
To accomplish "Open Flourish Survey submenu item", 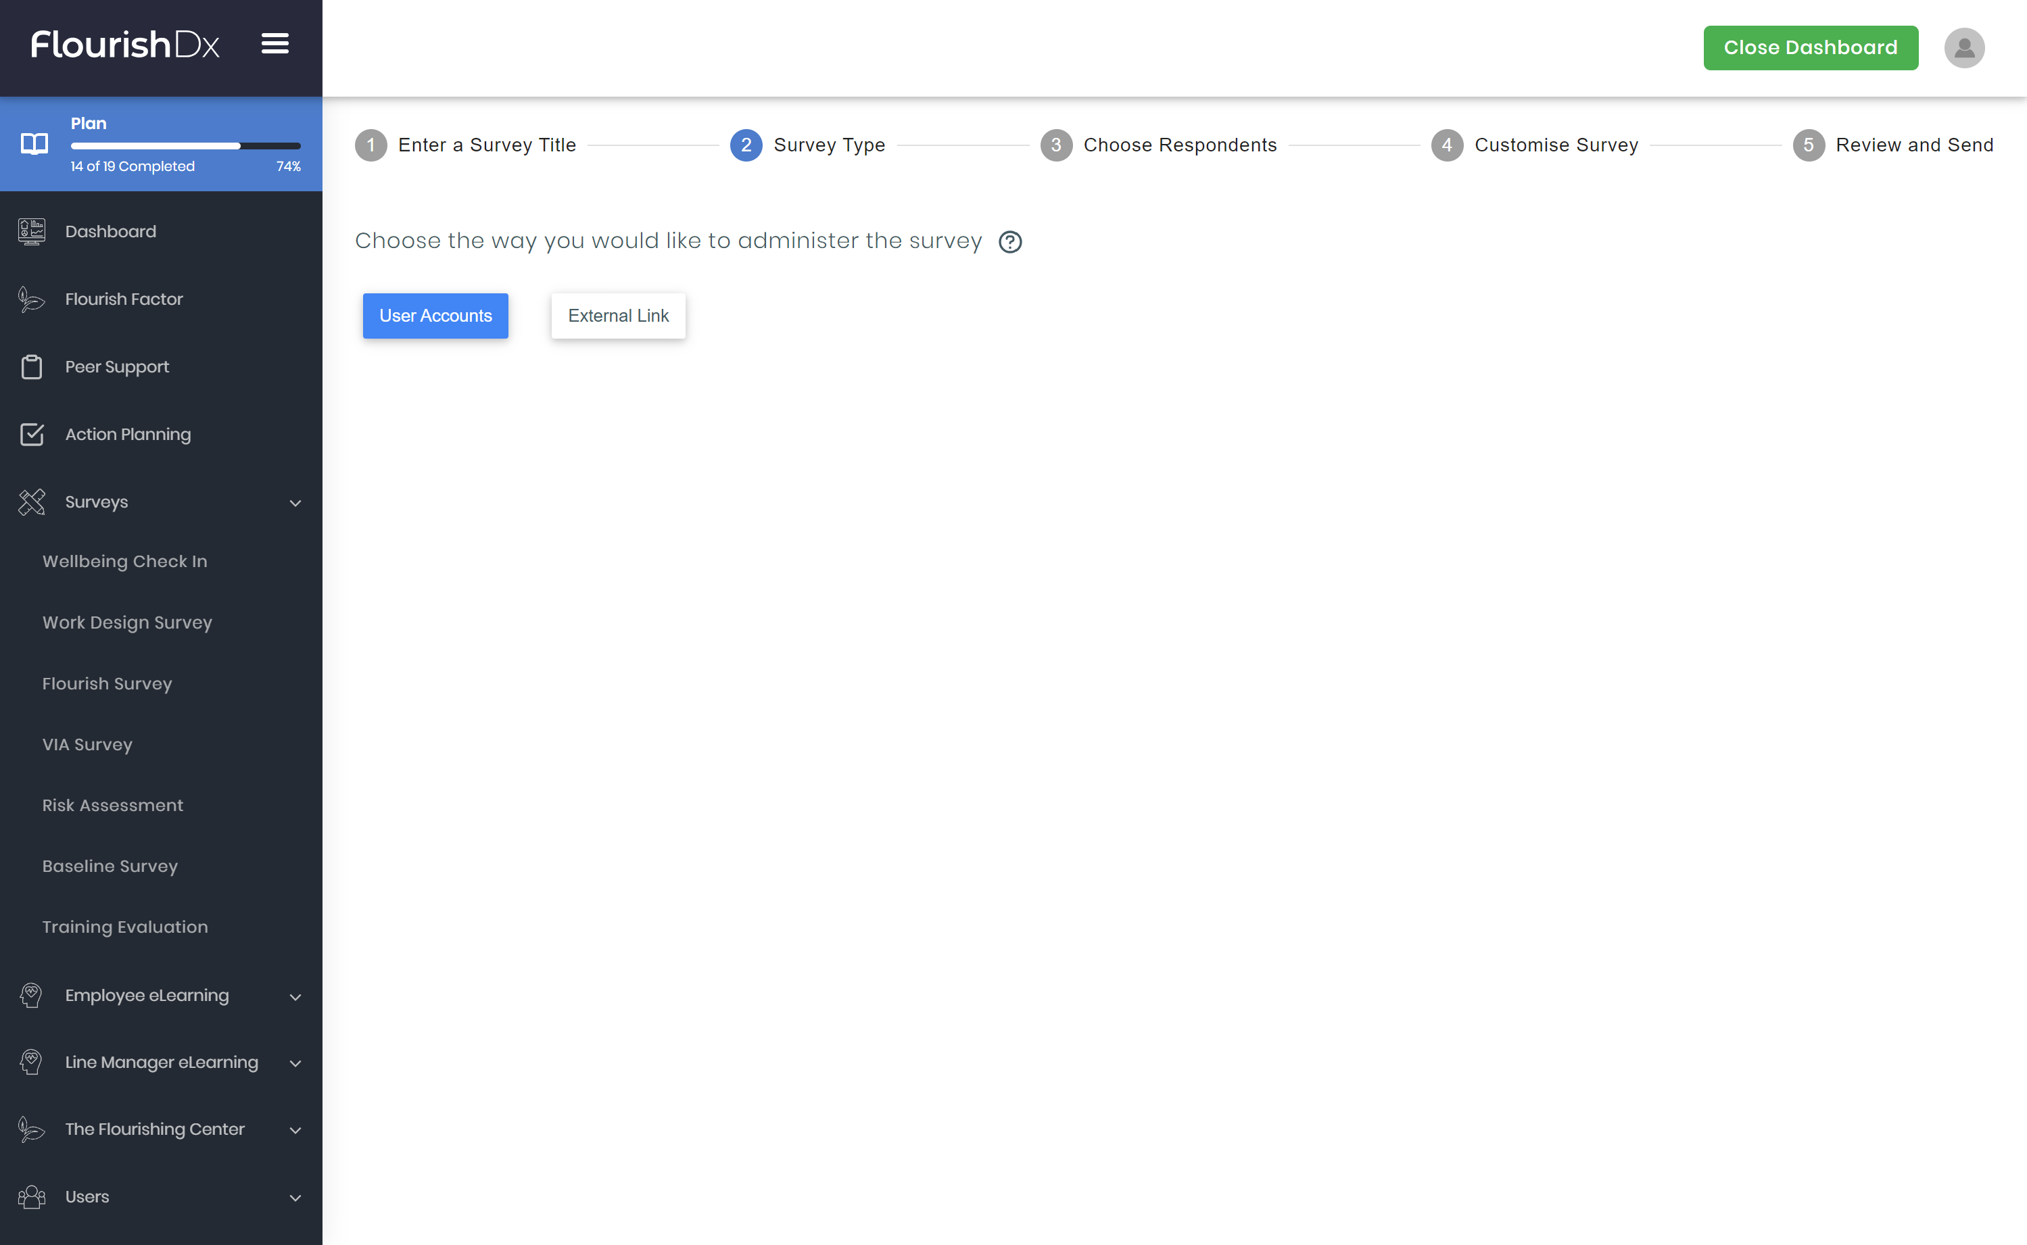I will click(107, 683).
